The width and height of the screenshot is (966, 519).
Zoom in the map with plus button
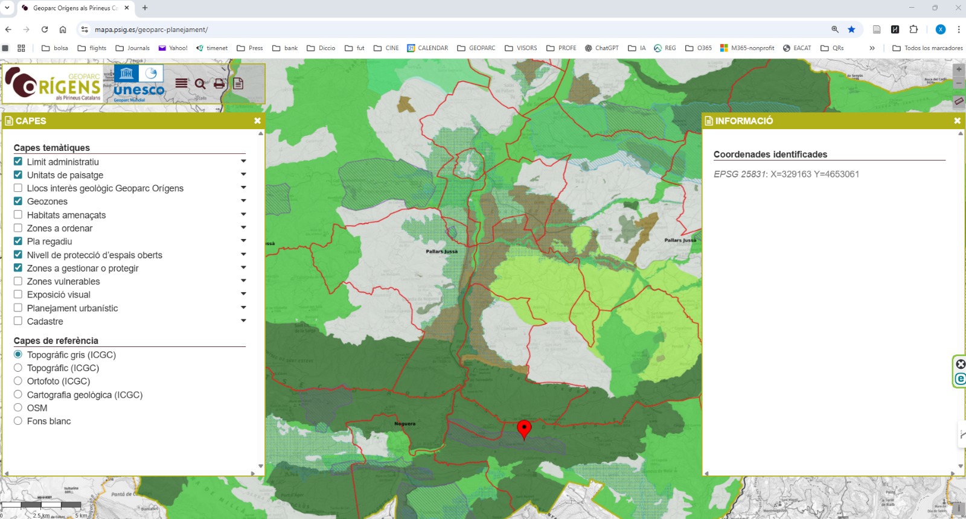pos(959,69)
